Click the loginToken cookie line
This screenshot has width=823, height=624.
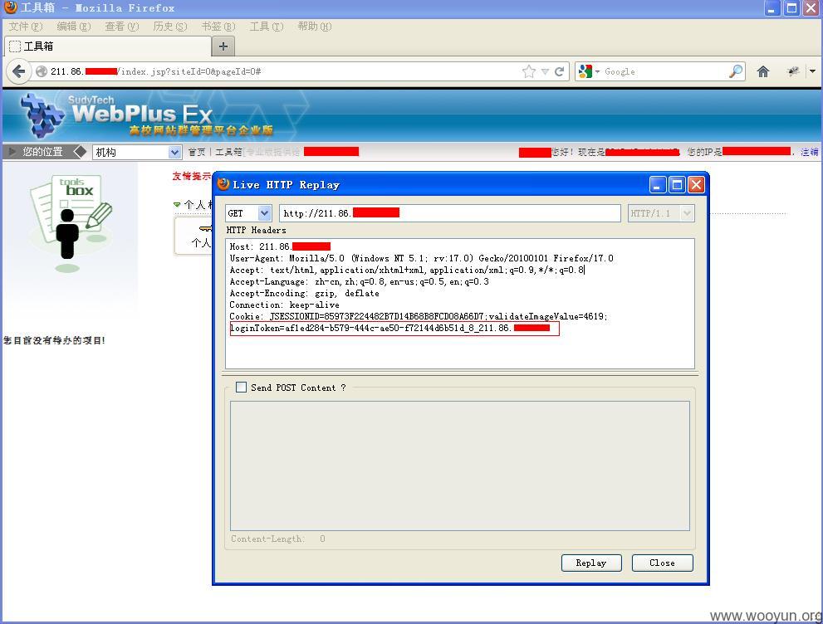point(394,329)
